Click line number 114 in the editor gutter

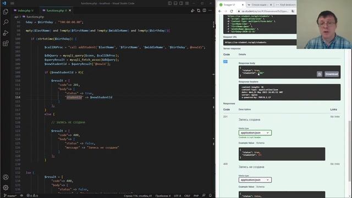18,97
